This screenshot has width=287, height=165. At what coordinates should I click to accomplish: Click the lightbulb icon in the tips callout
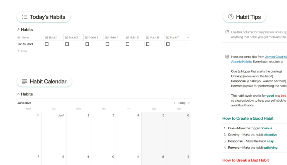pos(227,32)
